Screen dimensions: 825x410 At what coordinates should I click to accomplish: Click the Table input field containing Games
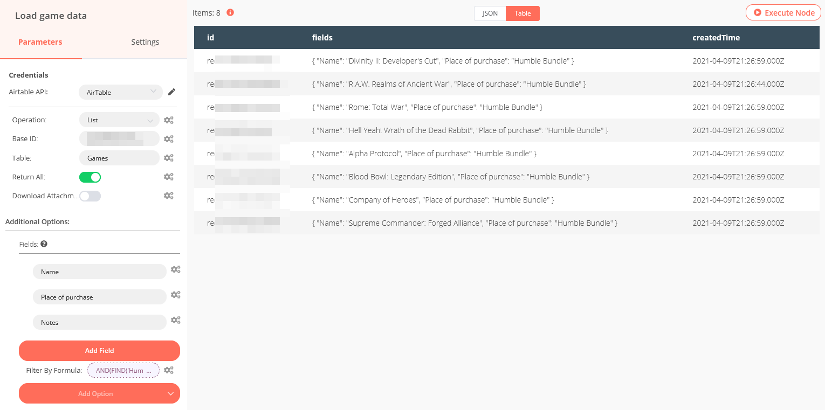coord(119,158)
